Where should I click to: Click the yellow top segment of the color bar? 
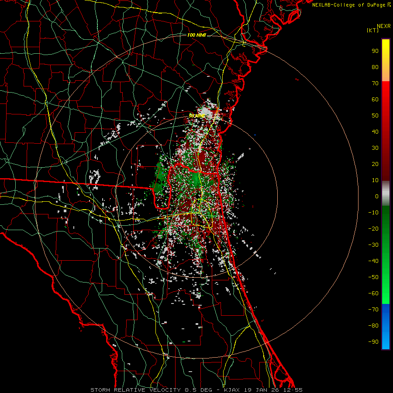(386, 60)
